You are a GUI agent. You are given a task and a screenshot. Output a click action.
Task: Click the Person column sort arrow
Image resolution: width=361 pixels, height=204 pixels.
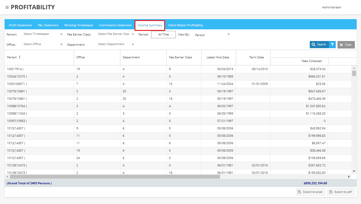tap(20, 57)
